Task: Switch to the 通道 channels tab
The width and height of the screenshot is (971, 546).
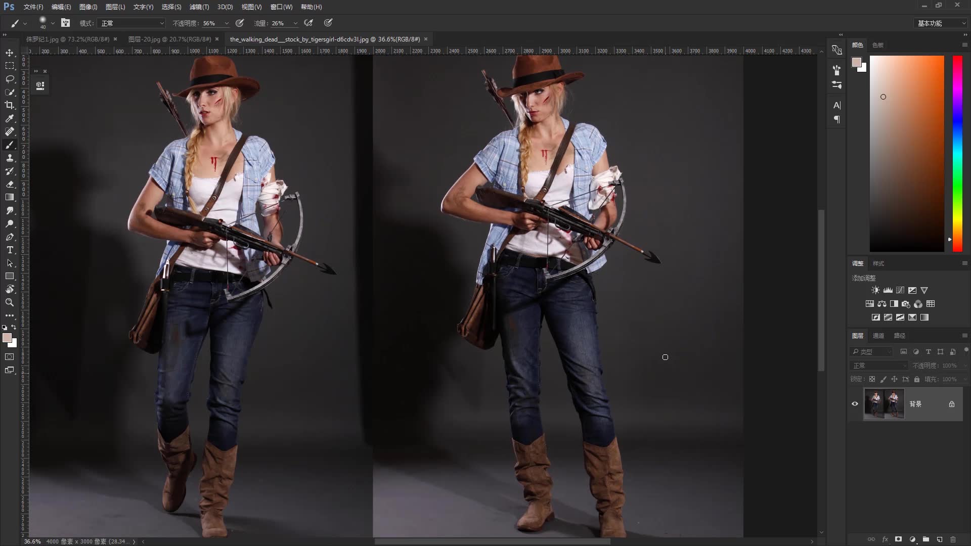Action: [x=878, y=336]
